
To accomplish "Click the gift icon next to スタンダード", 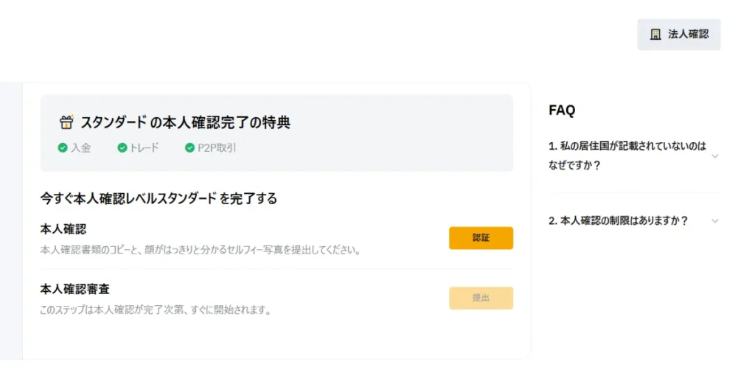I will [66, 122].
